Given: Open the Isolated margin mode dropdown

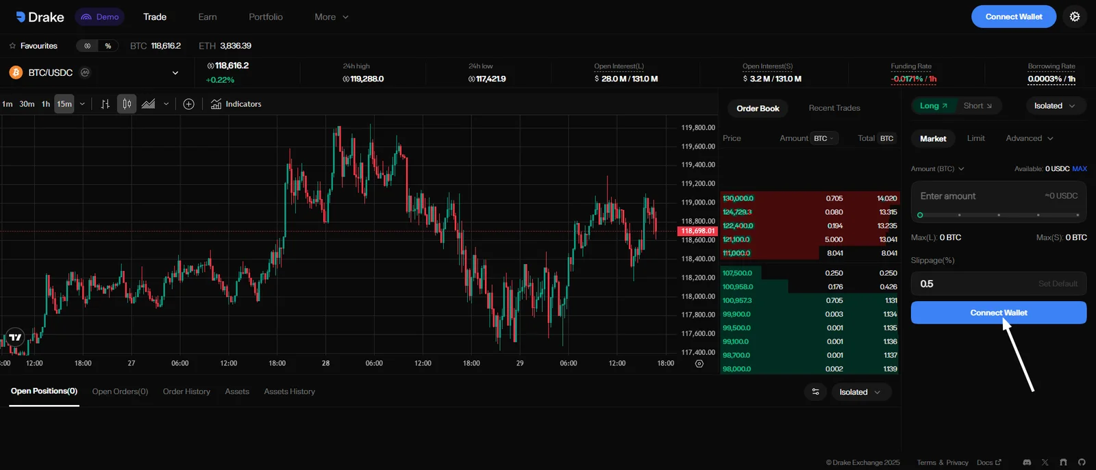Looking at the screenshot, I should [x=1055, y=106].
